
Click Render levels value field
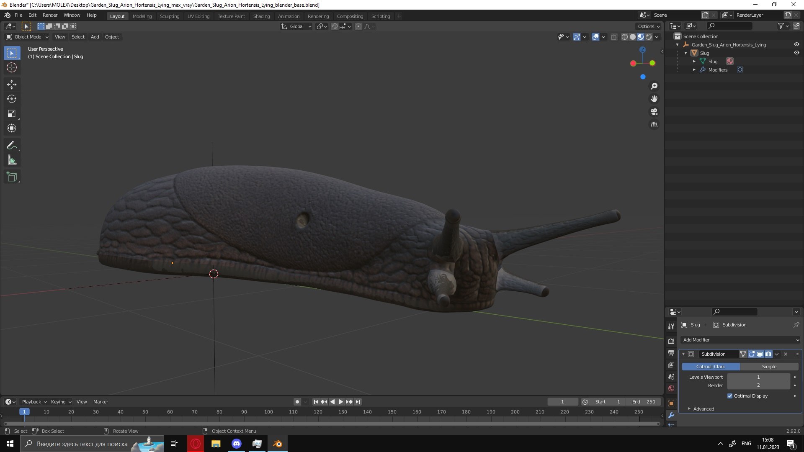pyautogui.click(x=758, y=385)
